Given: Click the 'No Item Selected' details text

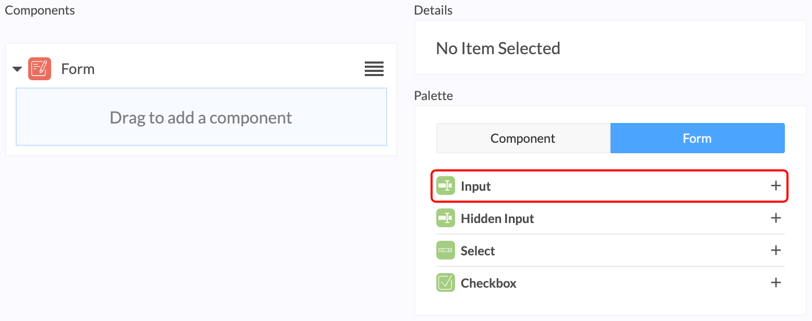Looking at the screenshot, I should click(498, 48).
